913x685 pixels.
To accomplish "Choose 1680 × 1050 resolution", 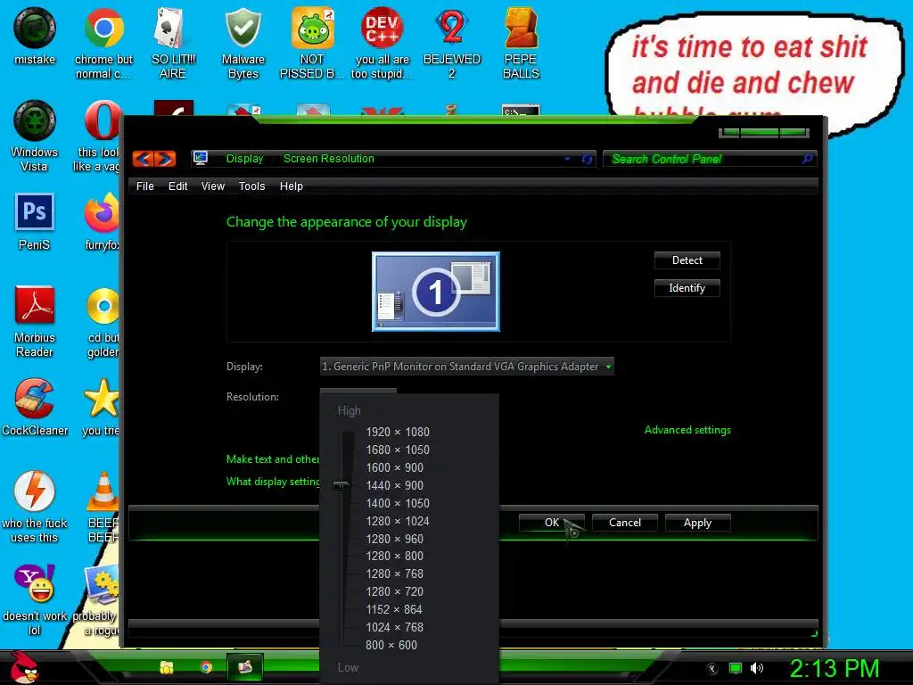I will coord(398,450).
